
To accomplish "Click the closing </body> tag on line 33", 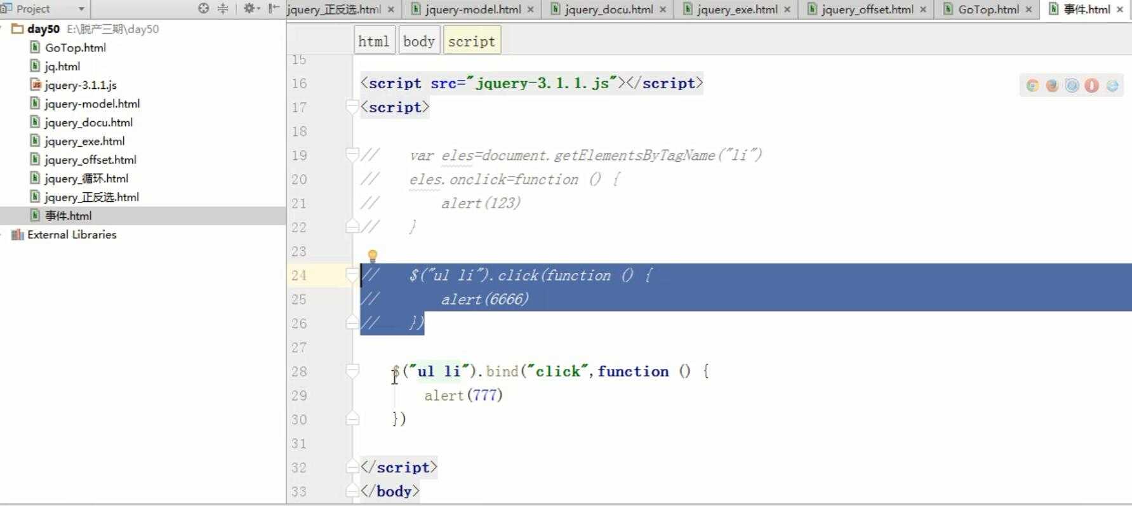I will pos(390,491).
